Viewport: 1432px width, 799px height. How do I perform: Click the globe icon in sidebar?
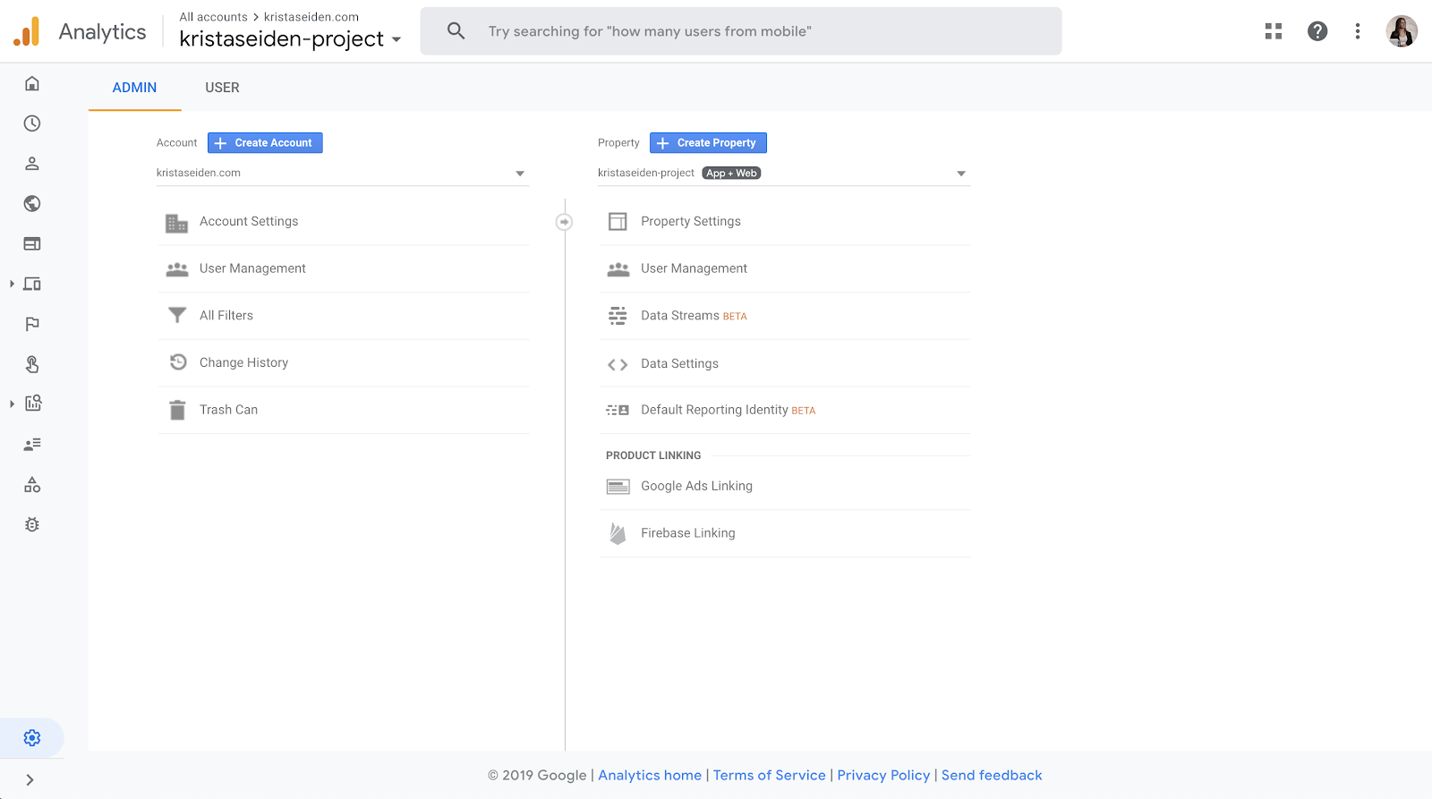[x=32, y=204]
